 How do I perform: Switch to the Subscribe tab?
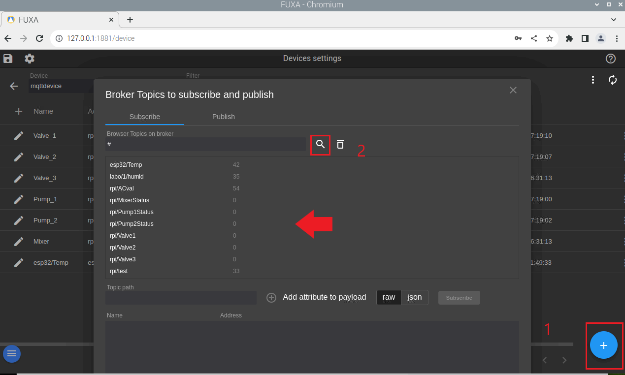(145, 117)
